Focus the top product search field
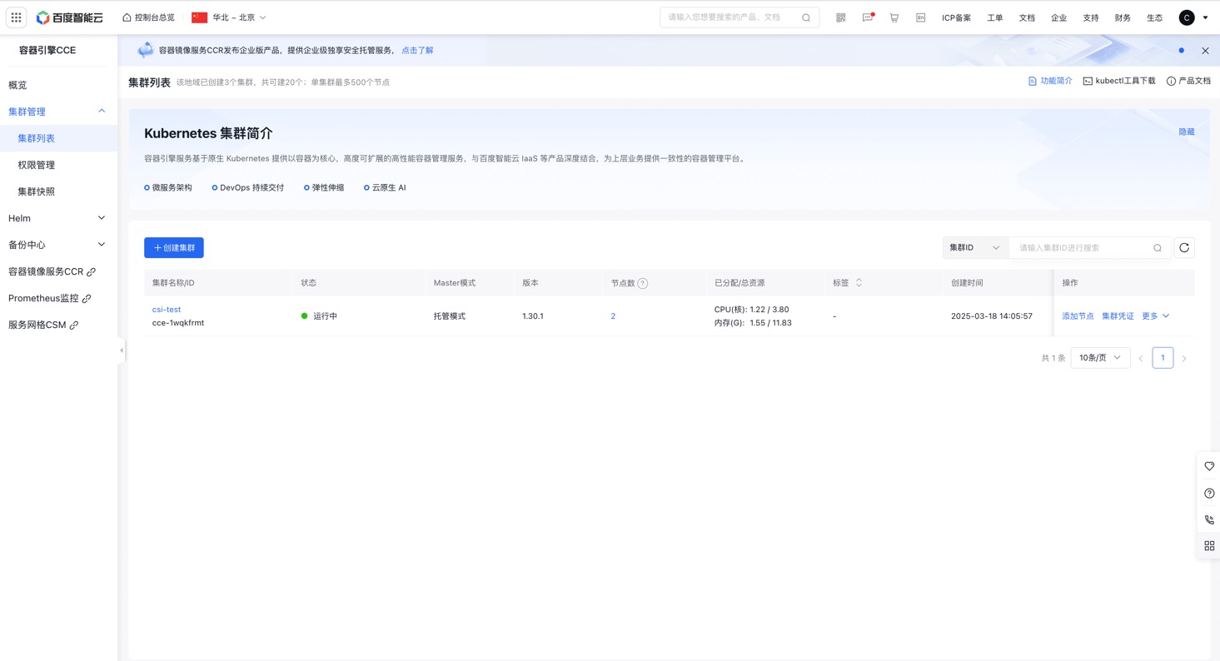 [739, 17]
